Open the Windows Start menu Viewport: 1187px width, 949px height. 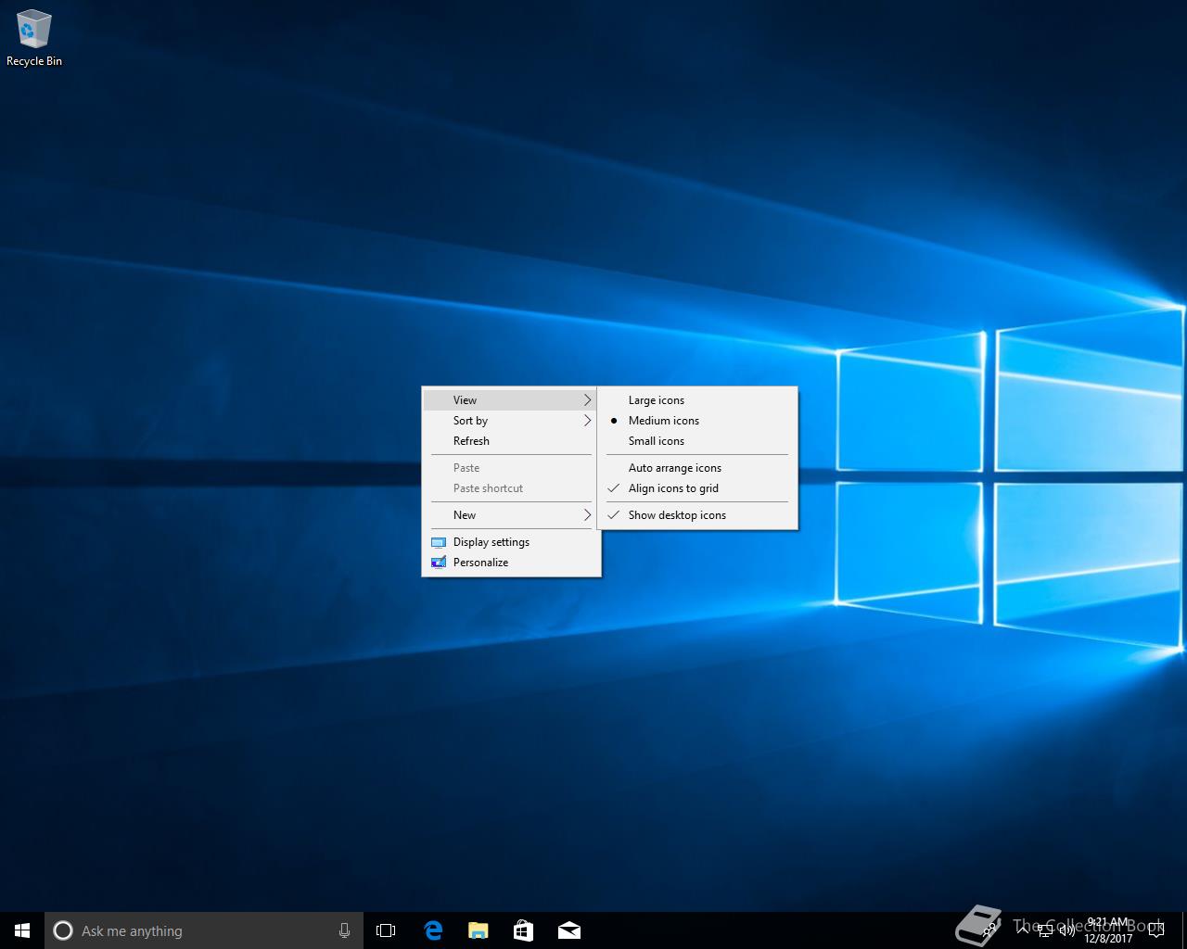pos(22,930)
